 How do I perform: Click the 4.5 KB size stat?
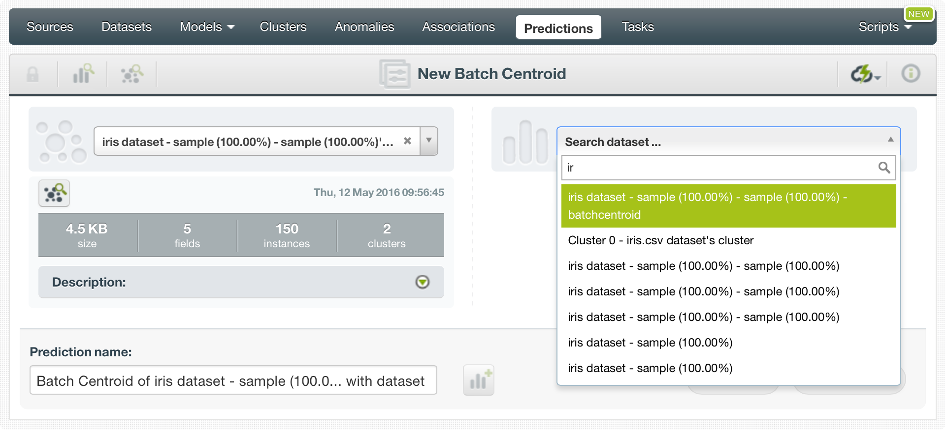click(87, 235)
